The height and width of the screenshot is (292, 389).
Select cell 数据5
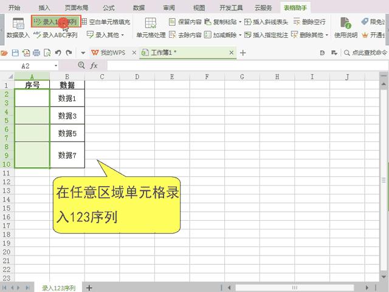pos(67,133)
